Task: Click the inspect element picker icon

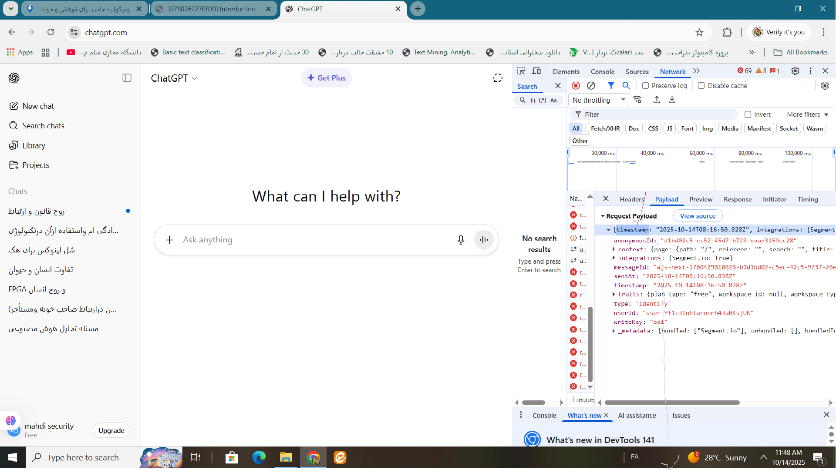Action: [x=521, y=71]
